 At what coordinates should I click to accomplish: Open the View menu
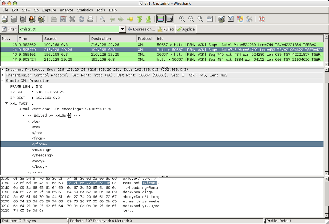26,10
